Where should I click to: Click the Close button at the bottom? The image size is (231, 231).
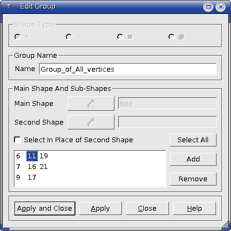(x=148, y=209)
